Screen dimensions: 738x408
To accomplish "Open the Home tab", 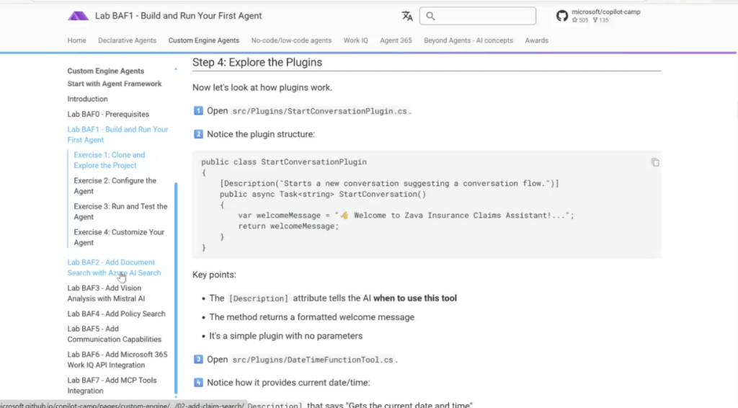I will [x=76, y=40].
